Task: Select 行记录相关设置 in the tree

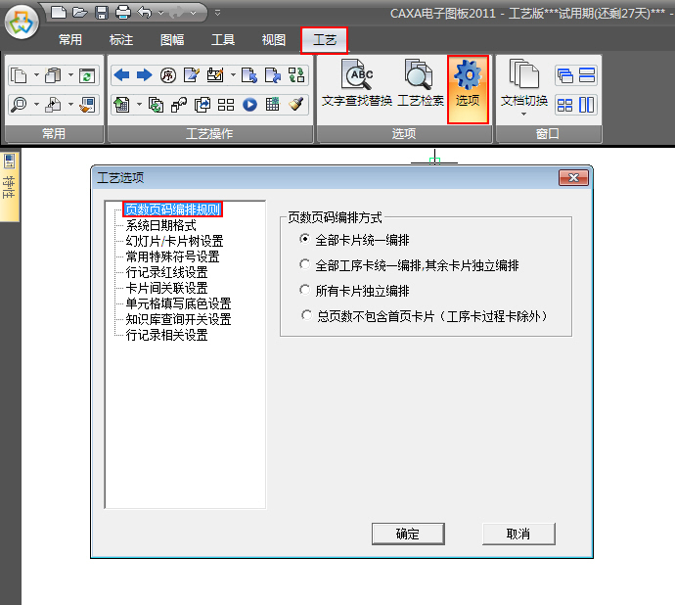Action: pyautogui.click(x=166, y=335)
